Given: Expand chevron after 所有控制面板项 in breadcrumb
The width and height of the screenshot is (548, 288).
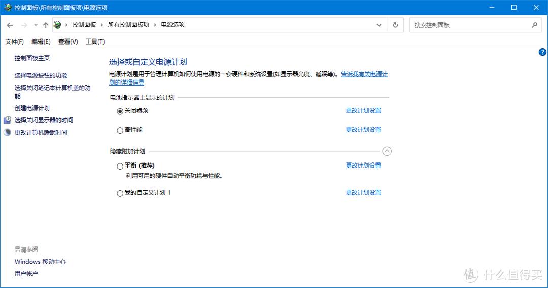Looking at the screenshot, I should (x=155, y=25).
